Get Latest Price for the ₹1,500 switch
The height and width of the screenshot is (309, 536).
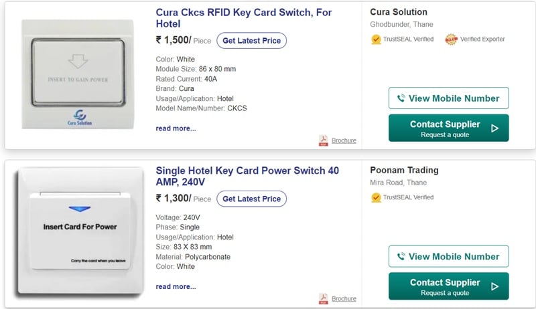pos(251,41)
